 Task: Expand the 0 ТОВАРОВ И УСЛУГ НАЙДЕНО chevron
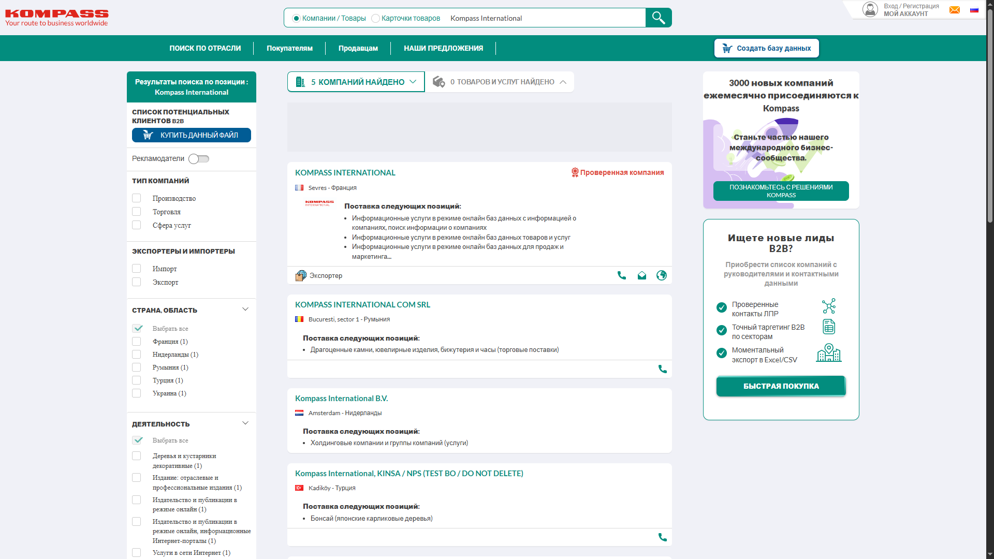coord(563,82)
